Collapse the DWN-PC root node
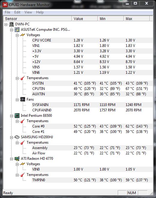156x198 pixels. 6,24
